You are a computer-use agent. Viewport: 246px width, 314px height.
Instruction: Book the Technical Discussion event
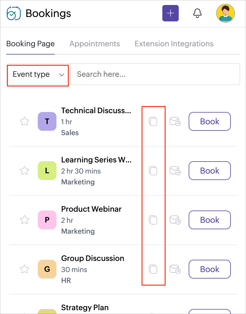tap(209, 121)
